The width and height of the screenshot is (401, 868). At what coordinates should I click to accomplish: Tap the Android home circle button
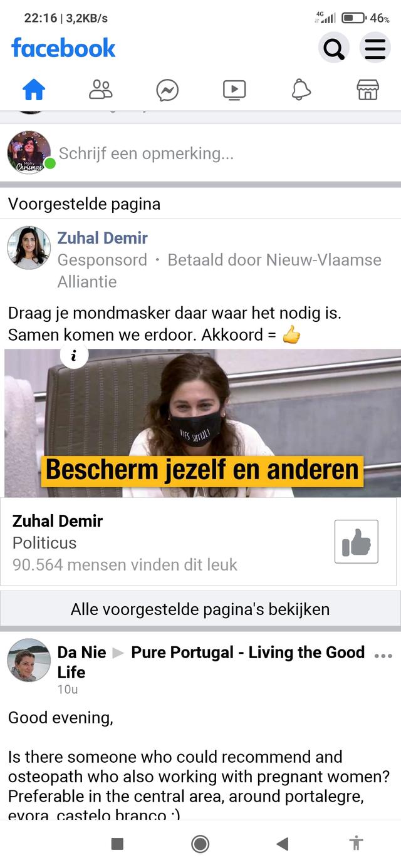click(x=200, y=844)
